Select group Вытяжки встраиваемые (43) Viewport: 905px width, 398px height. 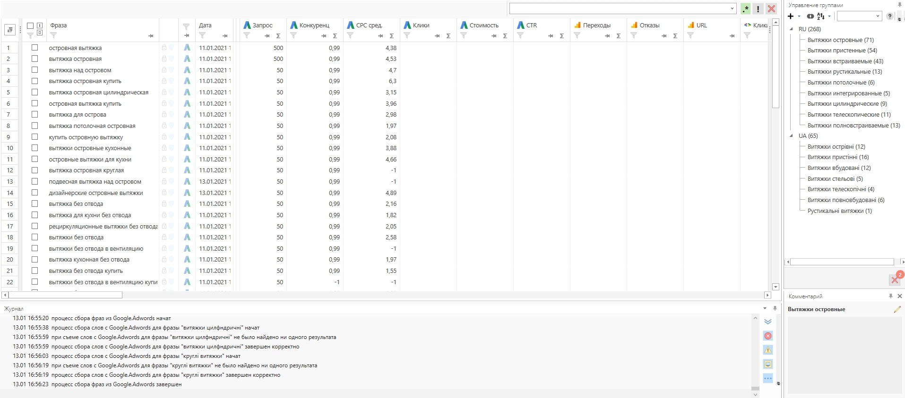pyautogui.click(x=845, y=61)
